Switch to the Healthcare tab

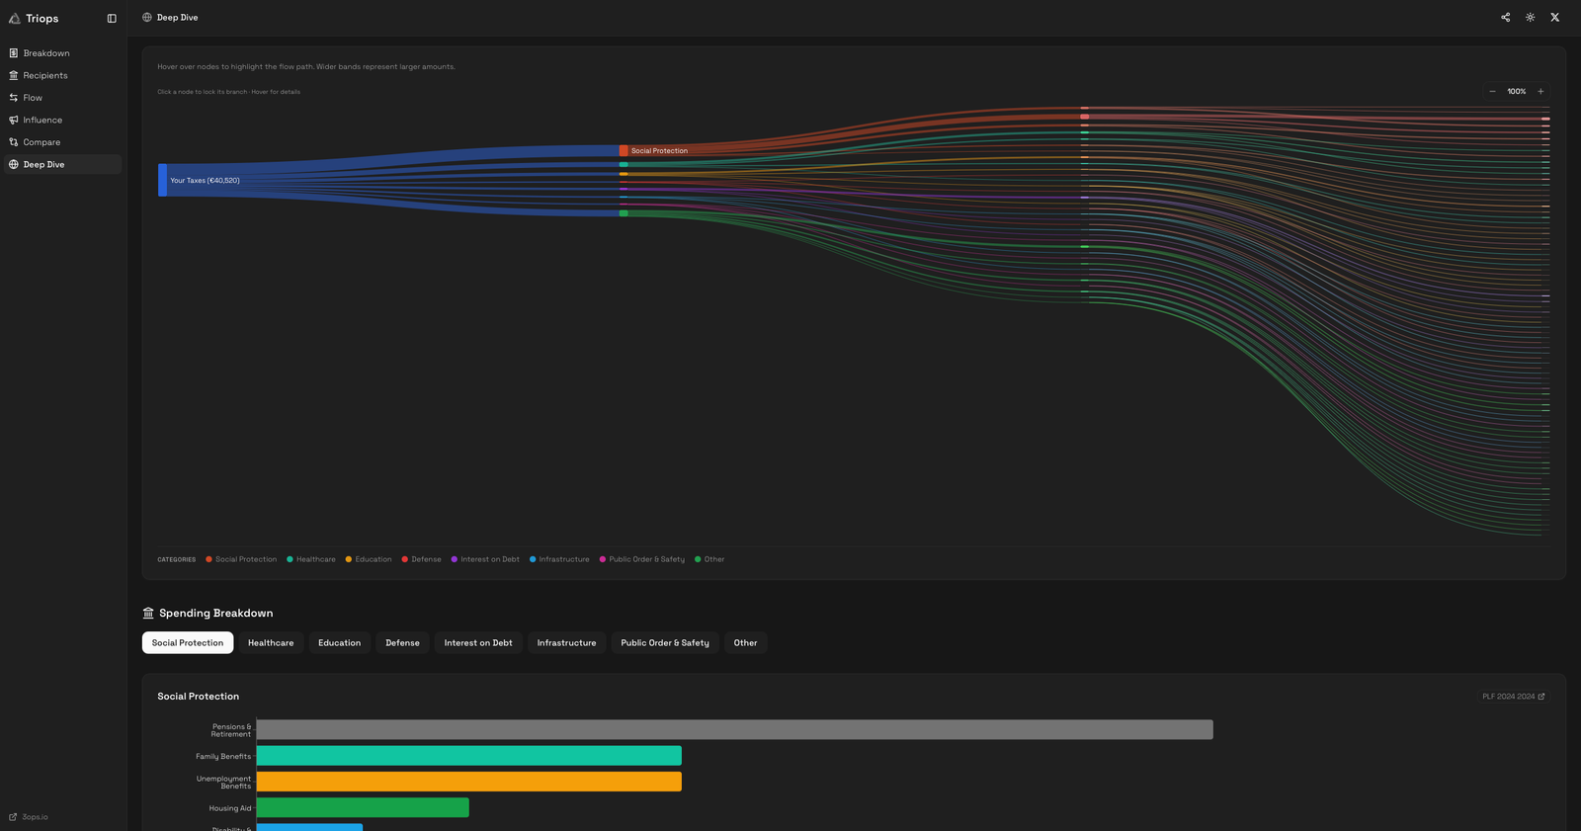pos(271,643)
